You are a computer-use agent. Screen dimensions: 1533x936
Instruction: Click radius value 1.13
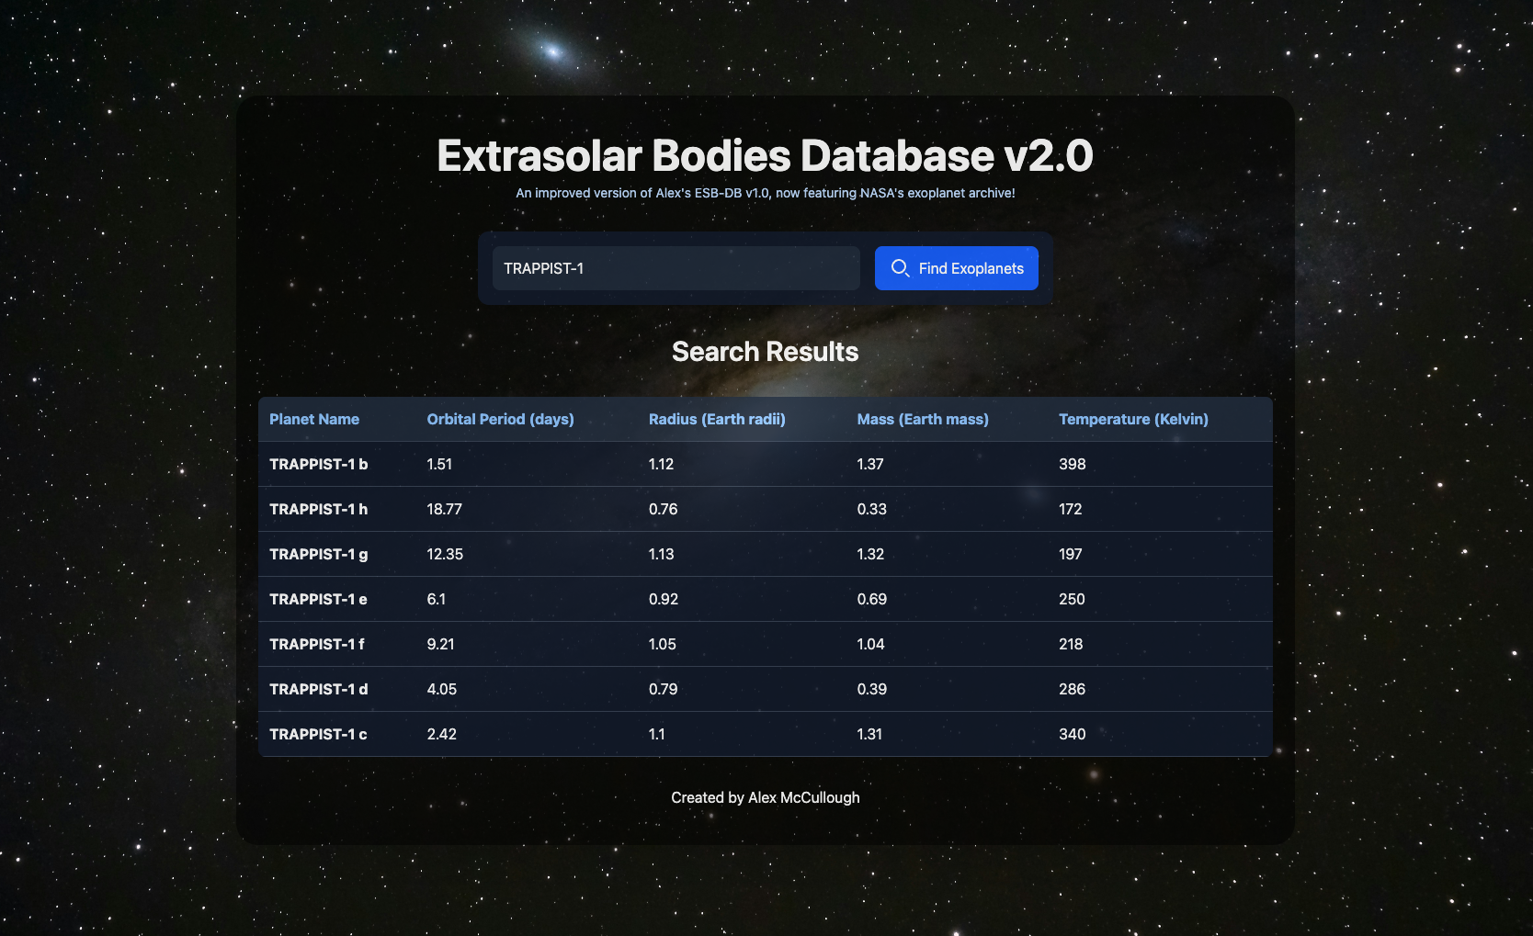point(661,554)
